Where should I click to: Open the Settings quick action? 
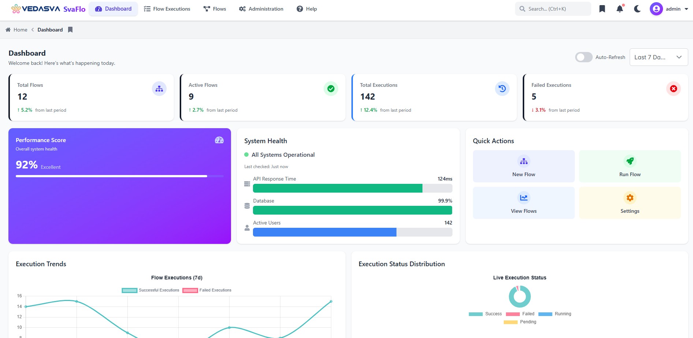[x=630, y=203]
